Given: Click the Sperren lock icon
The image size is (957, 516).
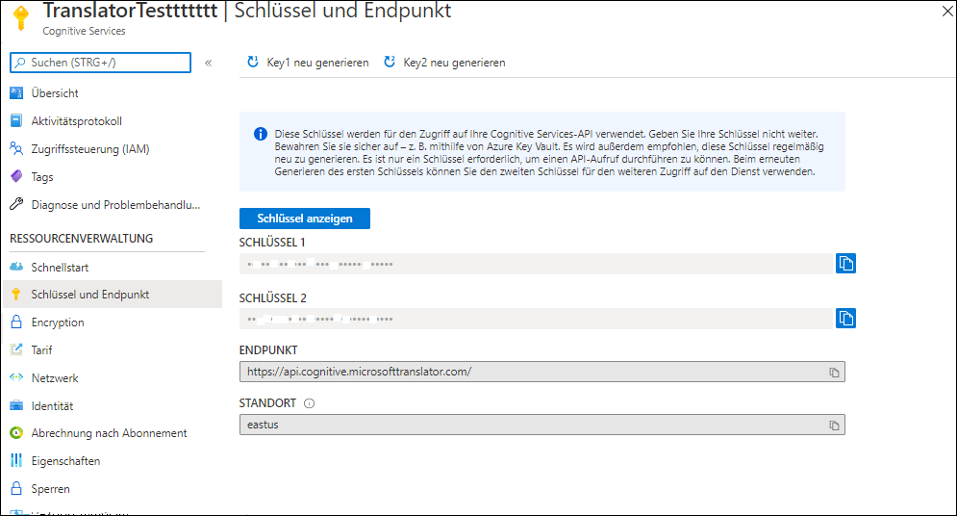Looking at the screenshot, I should point(16,488).
